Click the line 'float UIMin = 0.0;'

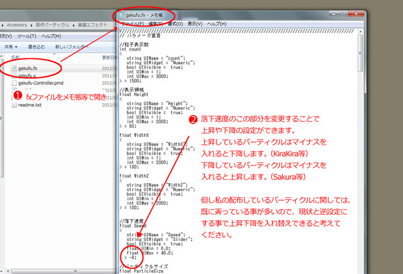pyautogui.click(x=149, y=248)
